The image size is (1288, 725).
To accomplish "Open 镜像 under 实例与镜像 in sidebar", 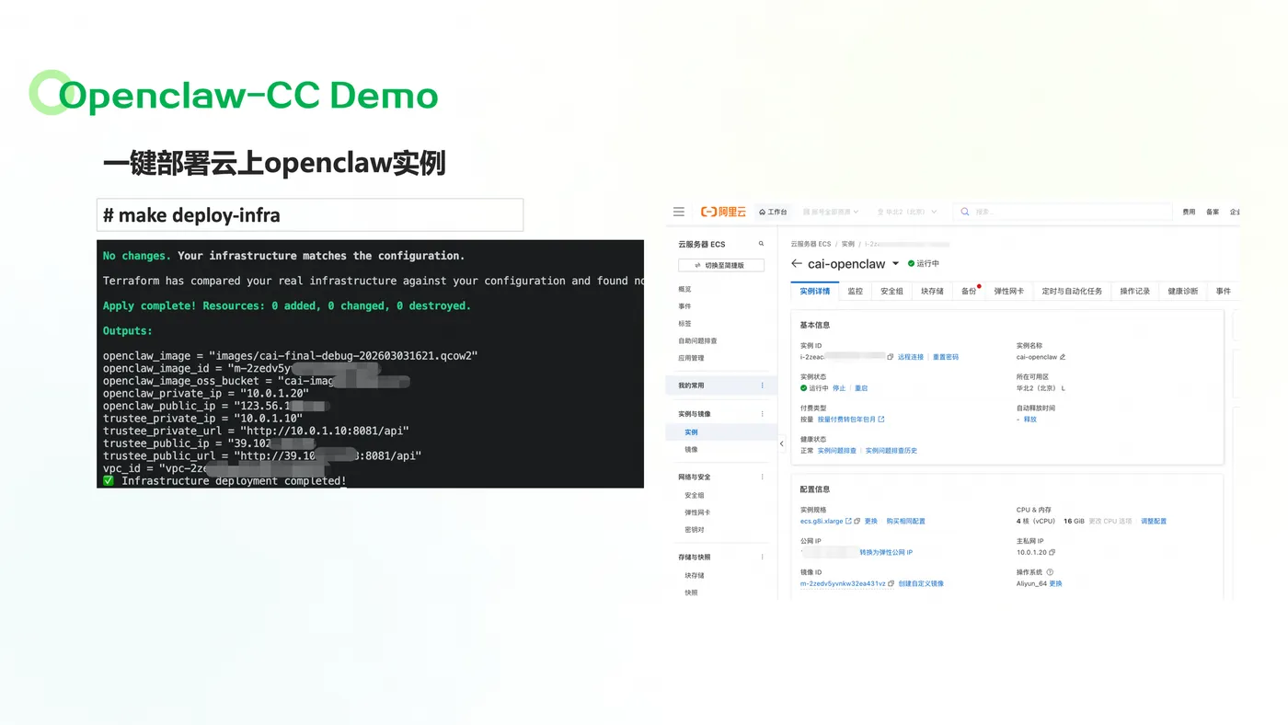I will coord(691,449).
